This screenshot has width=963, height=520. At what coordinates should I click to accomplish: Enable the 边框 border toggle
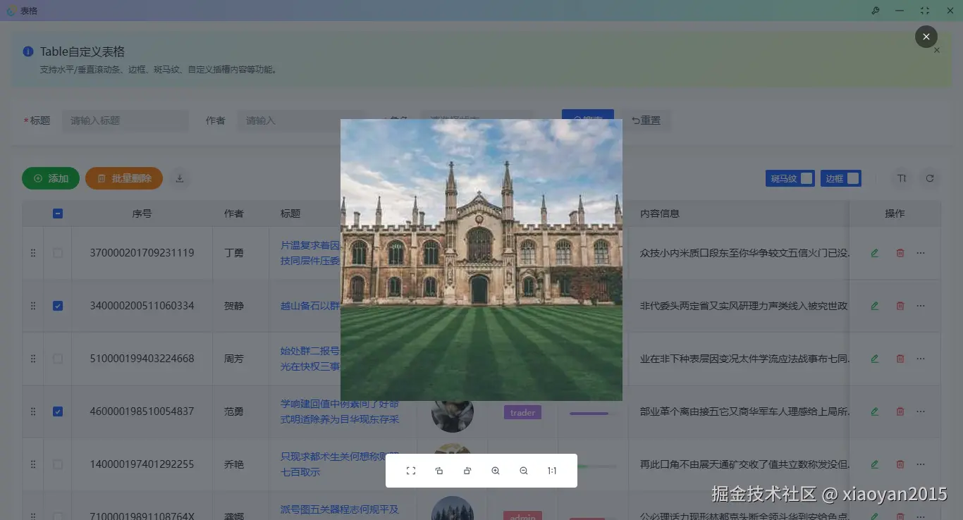pyautogui.click(x=854, y=178)
